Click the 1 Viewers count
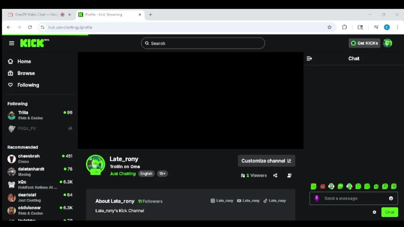This screenshot has width=404, height=227. point(254,175)
